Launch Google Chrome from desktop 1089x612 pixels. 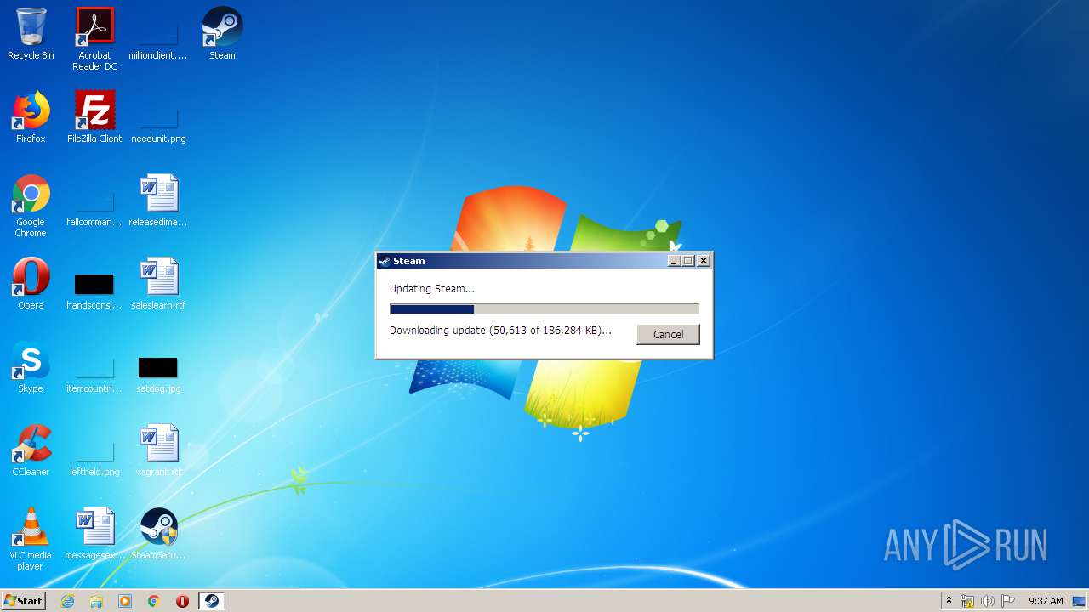coord(31,206)
